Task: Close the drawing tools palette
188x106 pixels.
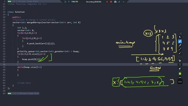Action: (x=181, y=33)
